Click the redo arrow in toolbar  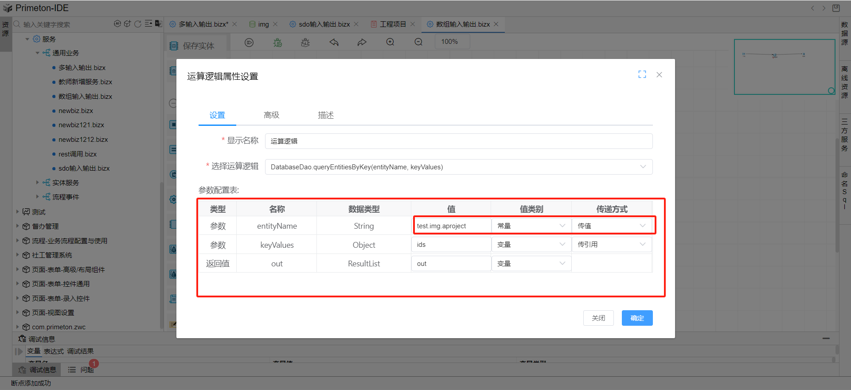pos(362,42)
